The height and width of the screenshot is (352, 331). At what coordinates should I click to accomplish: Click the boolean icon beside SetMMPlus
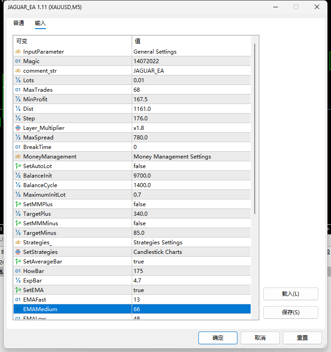(x=18, y=204)
